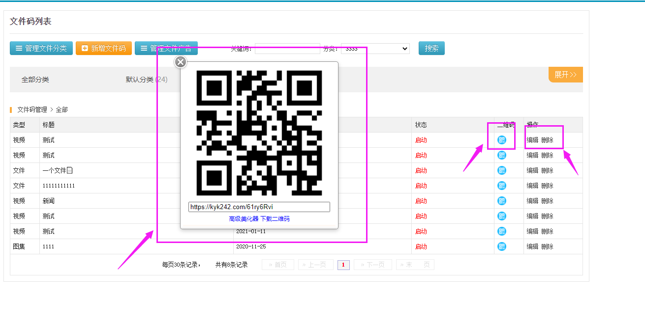This screenshot has height=325, width=645.
Task: Open the 高级美化器 link
Action: (244, 219)
